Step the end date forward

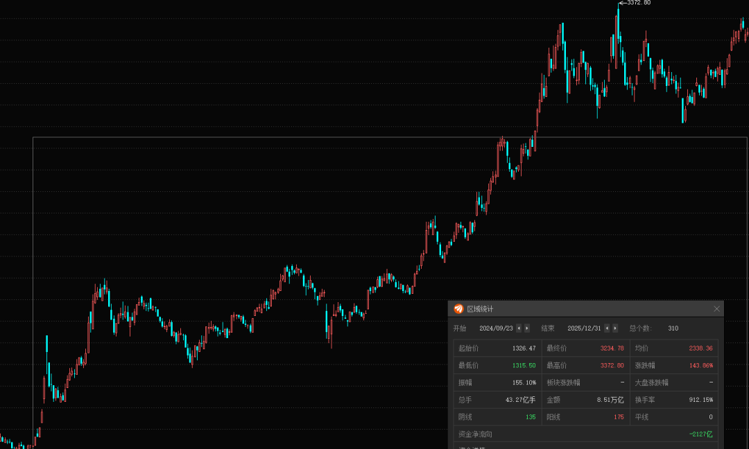click(615, 328)
